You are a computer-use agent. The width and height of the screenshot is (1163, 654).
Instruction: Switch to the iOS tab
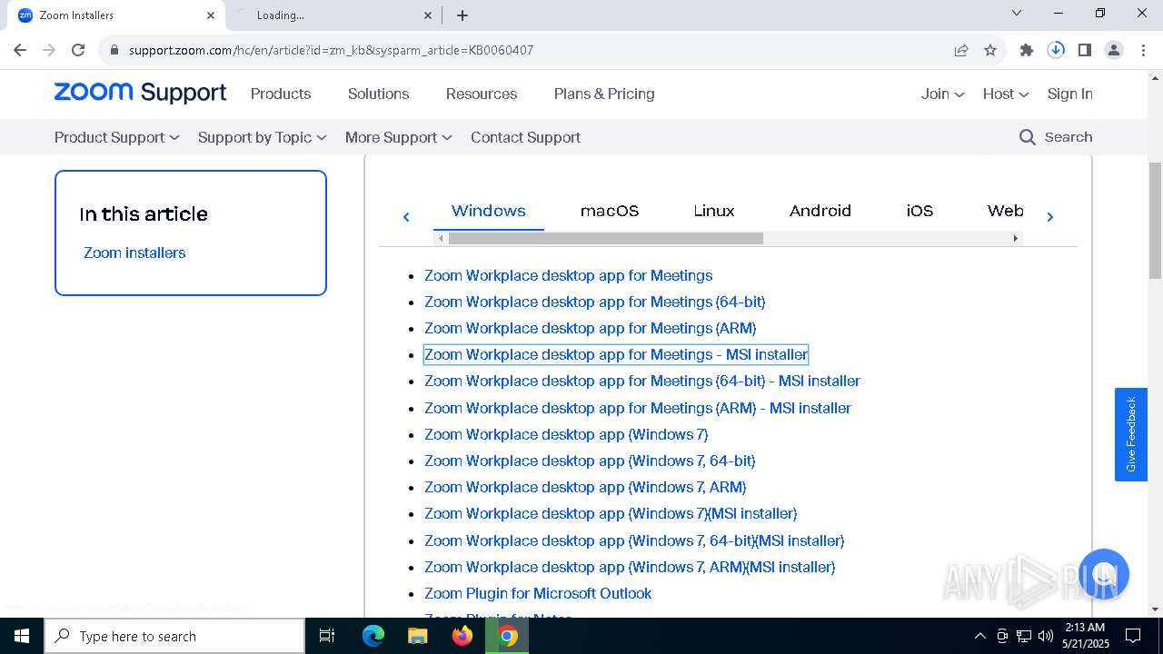tap(919, 211)
